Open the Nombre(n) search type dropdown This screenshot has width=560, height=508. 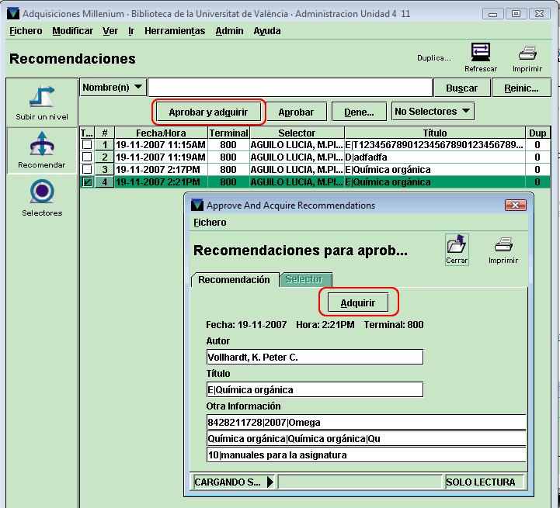(113, 88)
